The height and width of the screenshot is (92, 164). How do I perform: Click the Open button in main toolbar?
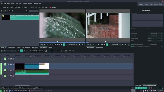pyautogui.click(x=10, y=8)
